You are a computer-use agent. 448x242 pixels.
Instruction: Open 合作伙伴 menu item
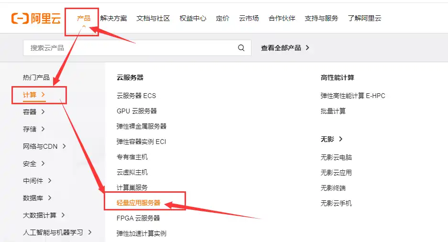pos(282,18)
